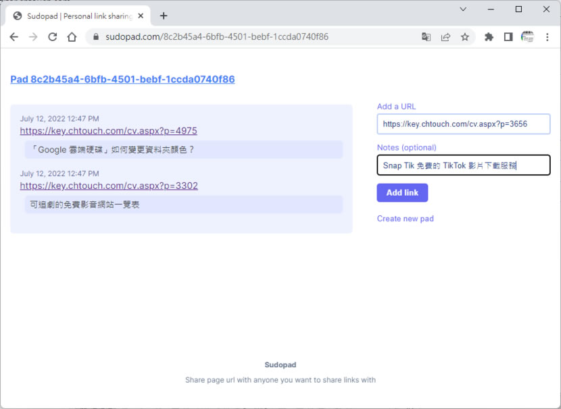Toggle the browser side panel
The width and height of the screenshot is (561, 409).
click(x=508, y=37)
